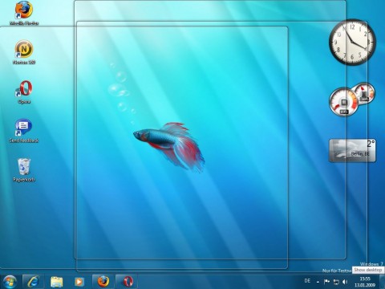Open the Action Center flag icon
Image resolution: width=385 pixels, height=289 pixels.
click(x=326, y=282)
